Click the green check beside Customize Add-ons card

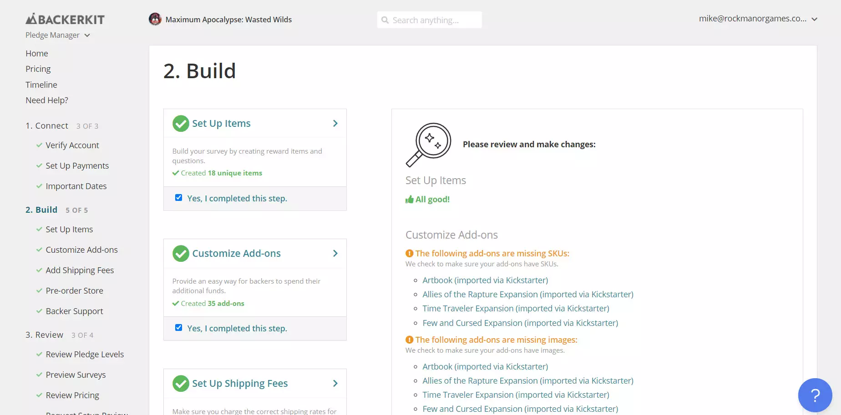tap(181, 254)
